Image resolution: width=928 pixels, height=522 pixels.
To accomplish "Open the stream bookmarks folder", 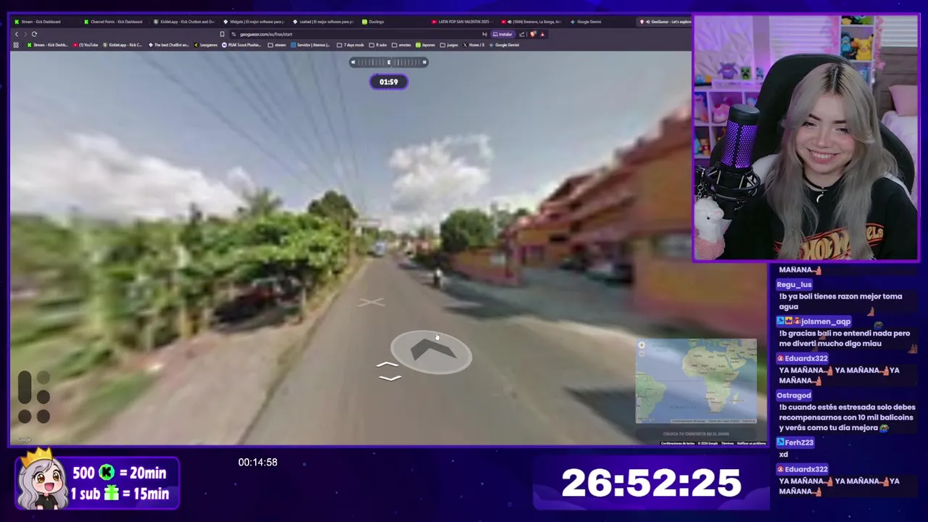I will click(277, 45).
